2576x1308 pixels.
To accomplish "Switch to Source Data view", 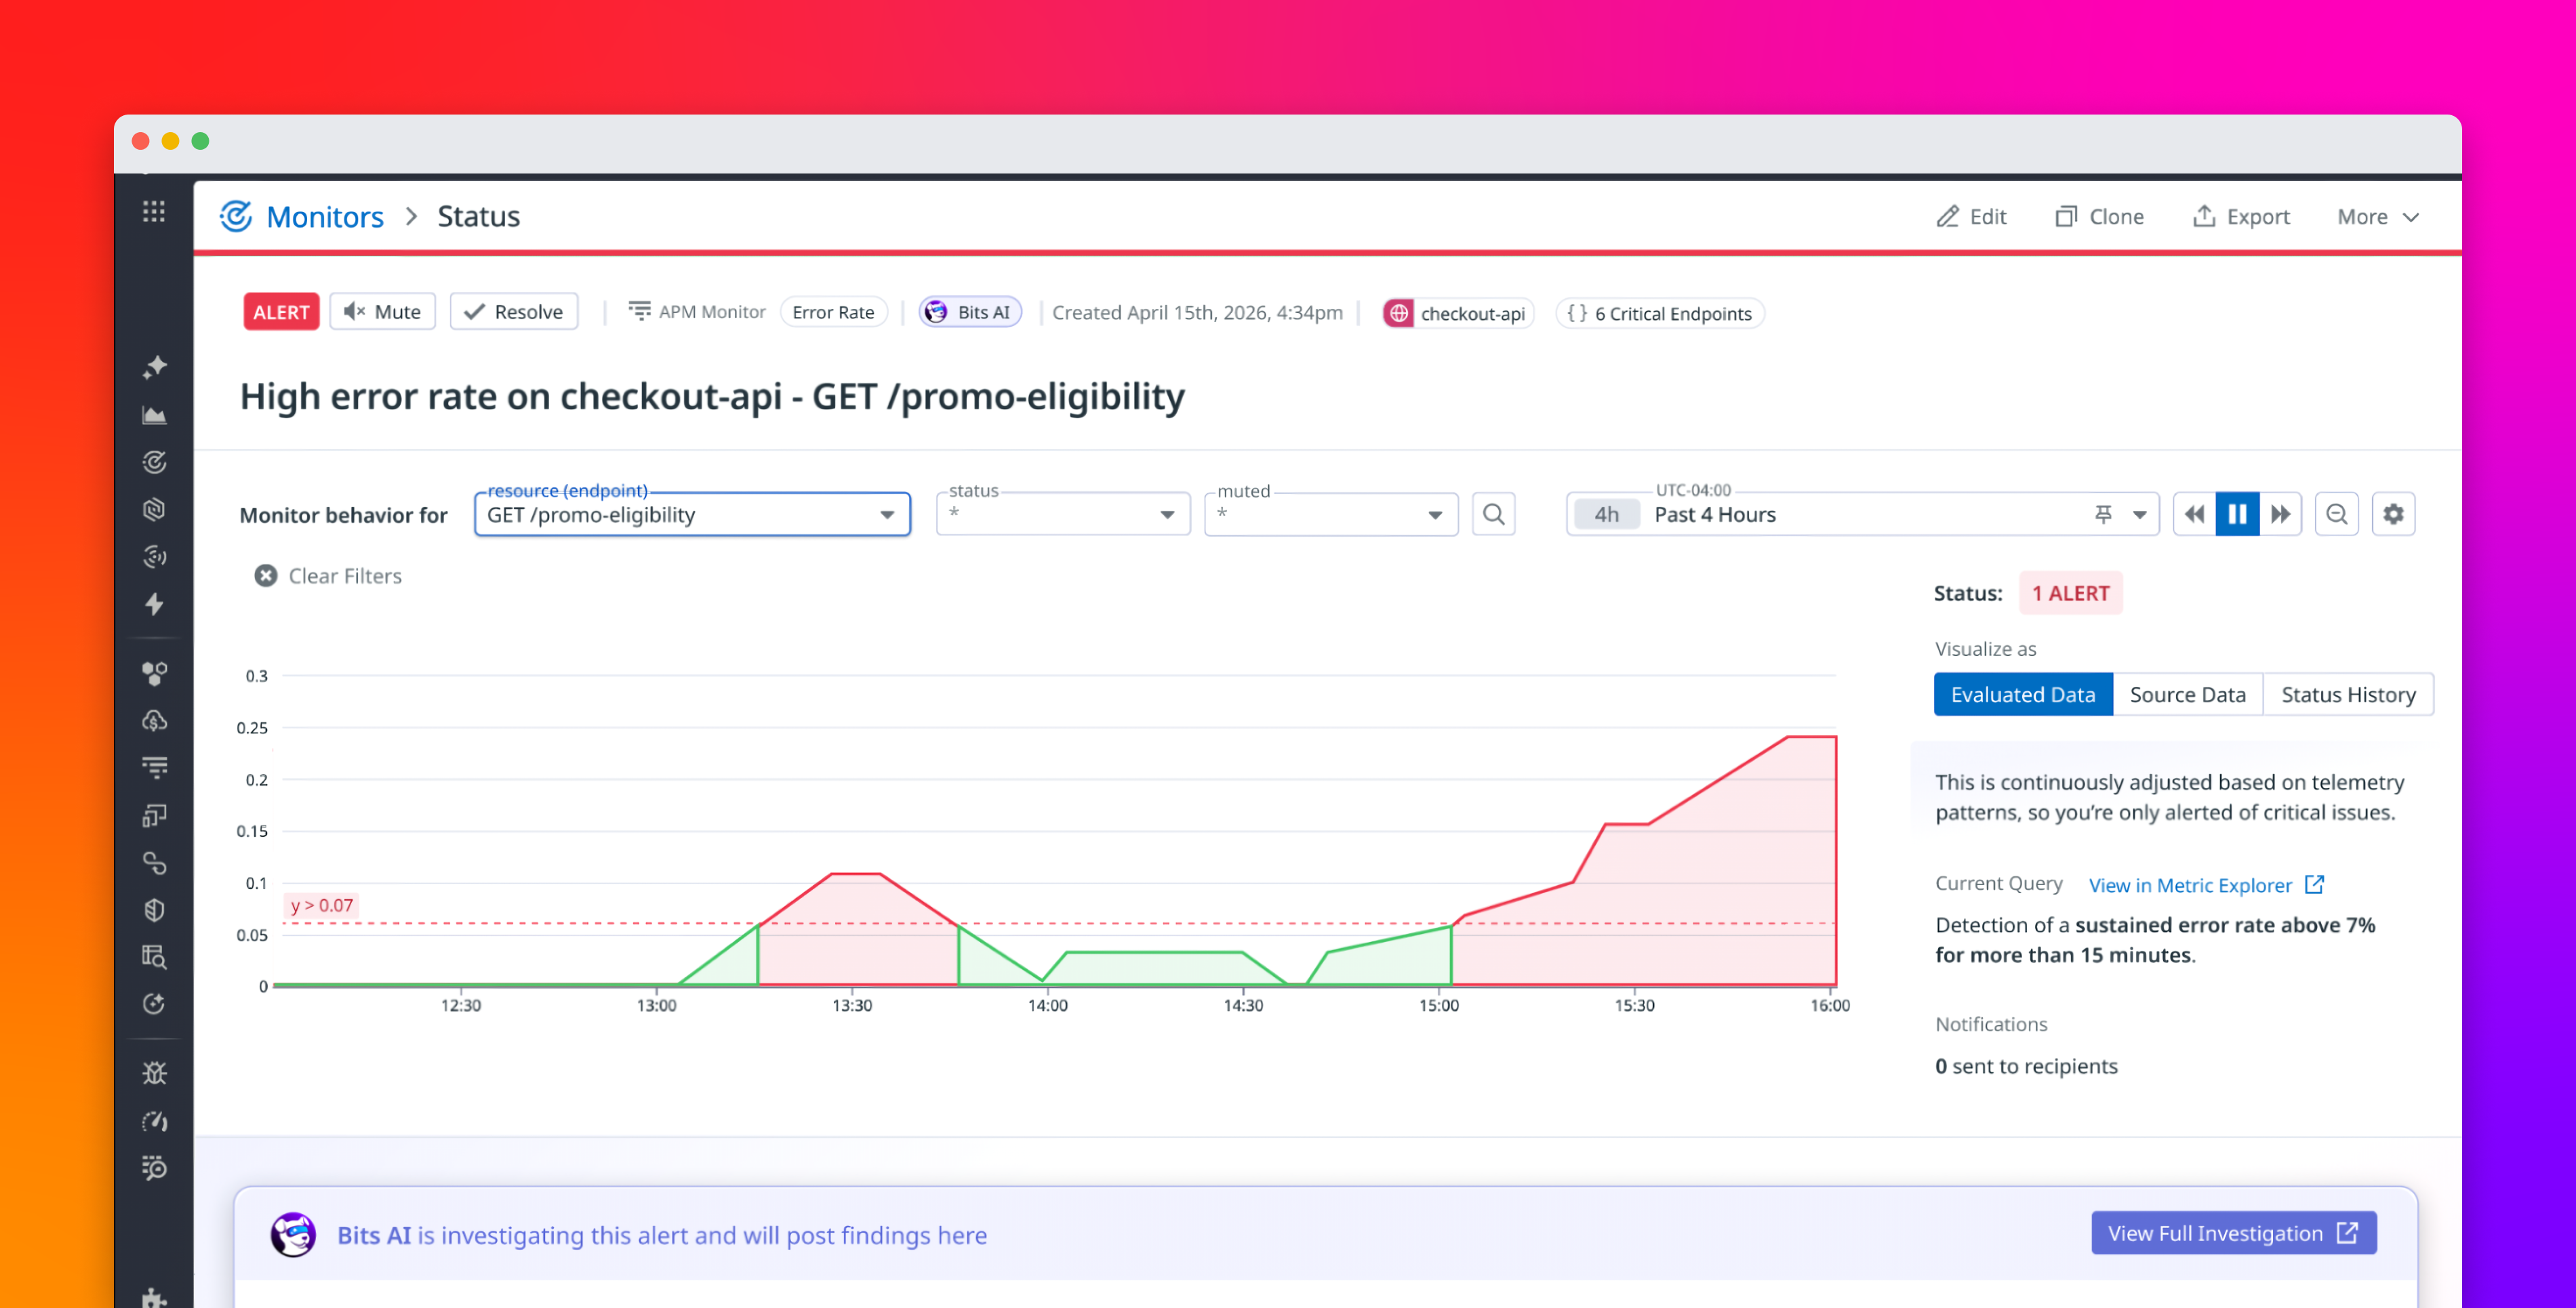I will coord(2187,694).
